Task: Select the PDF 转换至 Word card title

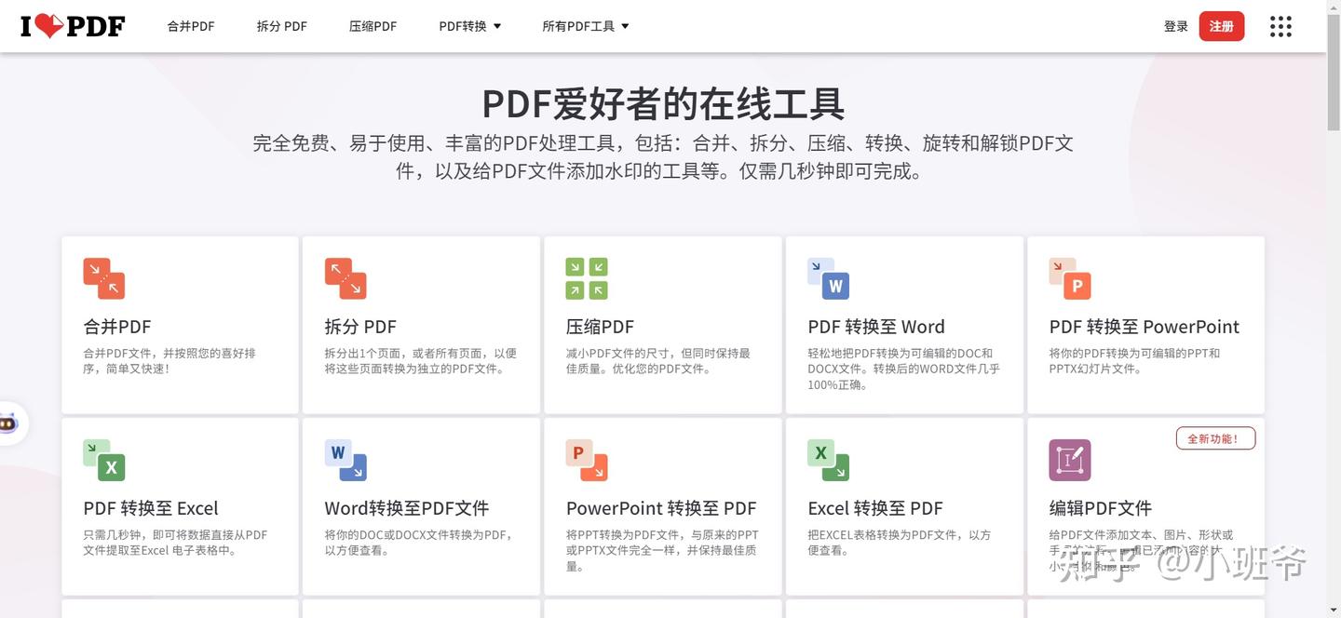Action: tap(876, 327)
